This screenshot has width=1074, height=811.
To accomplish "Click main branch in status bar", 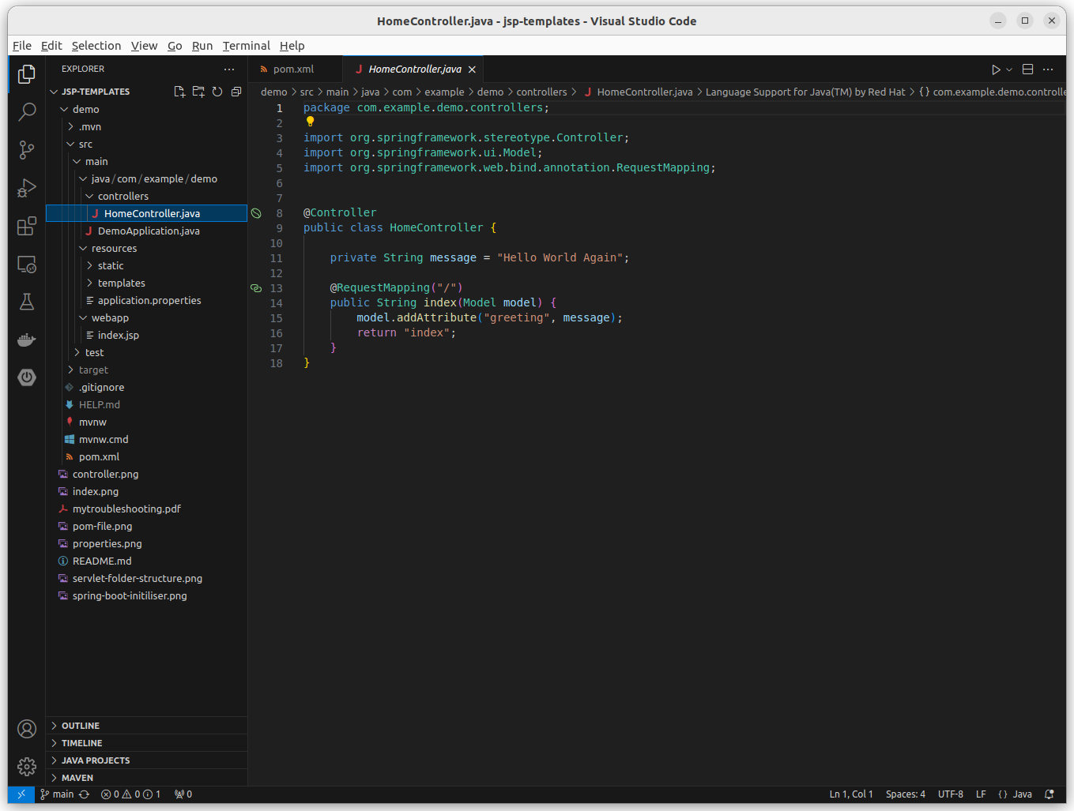I will (x=57, y=794).
